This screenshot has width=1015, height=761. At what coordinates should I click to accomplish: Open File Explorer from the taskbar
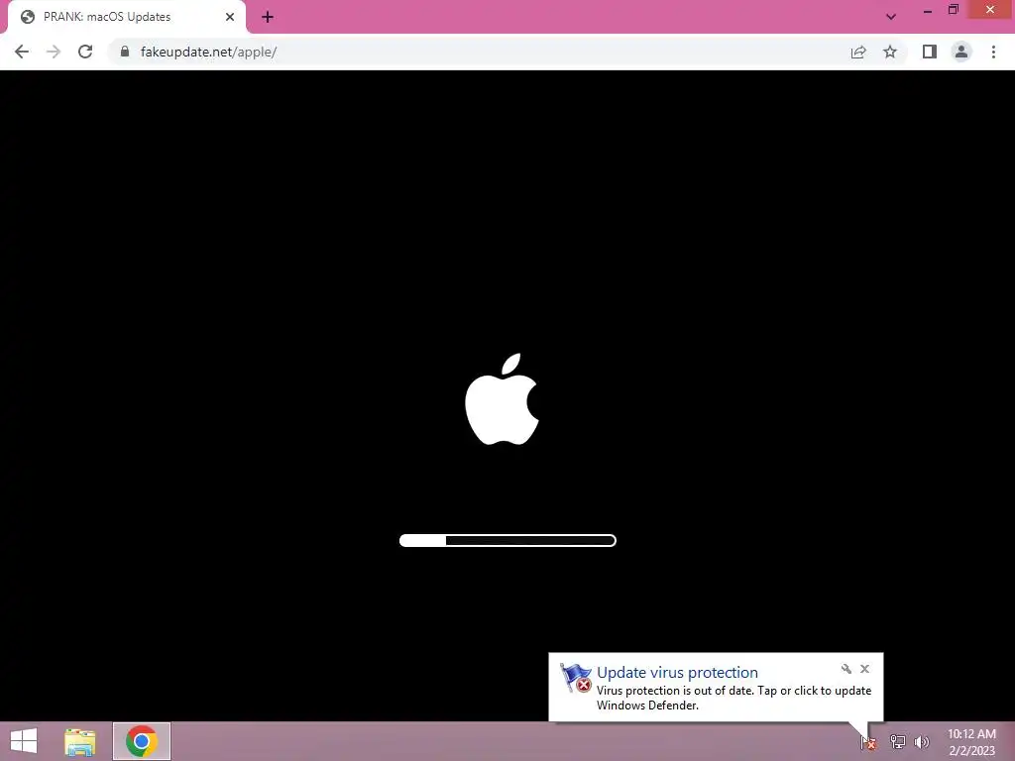click(x=79, y=741)
